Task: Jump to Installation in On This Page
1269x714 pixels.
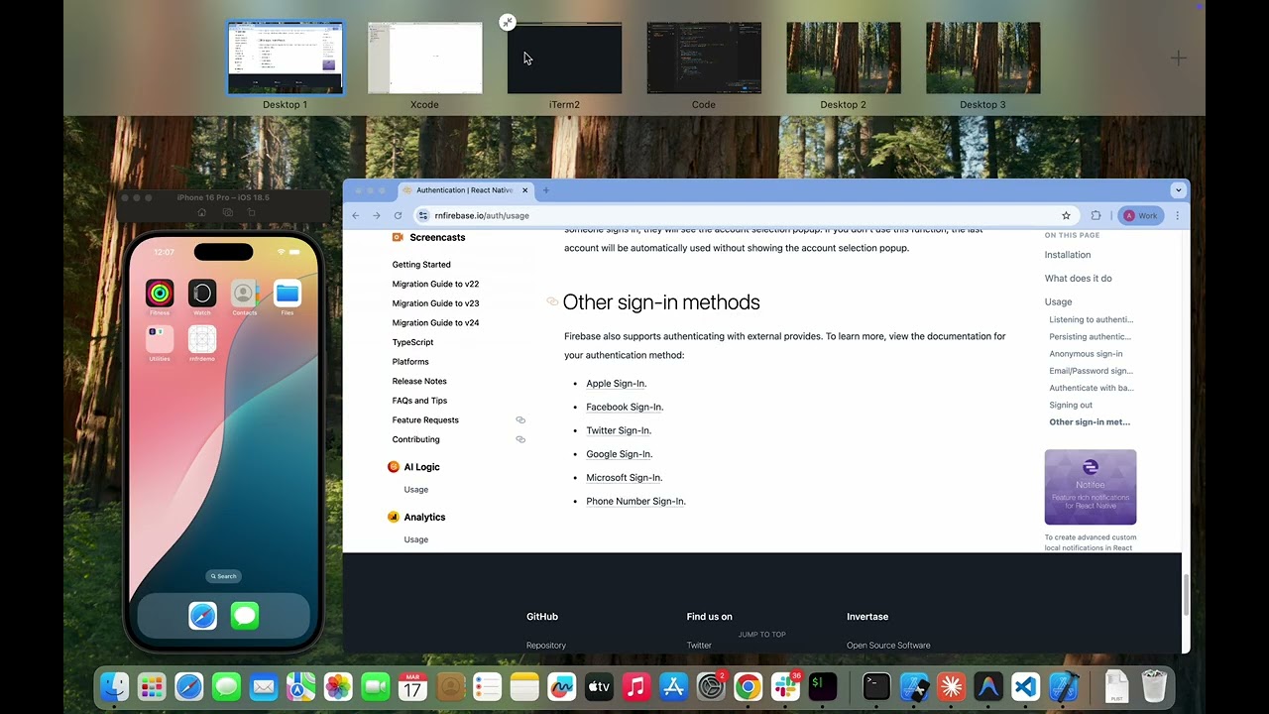Action: pos(1067,255)
